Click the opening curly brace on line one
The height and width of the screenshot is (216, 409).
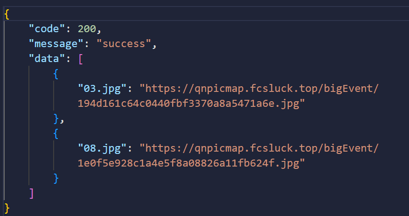(7, 14)
